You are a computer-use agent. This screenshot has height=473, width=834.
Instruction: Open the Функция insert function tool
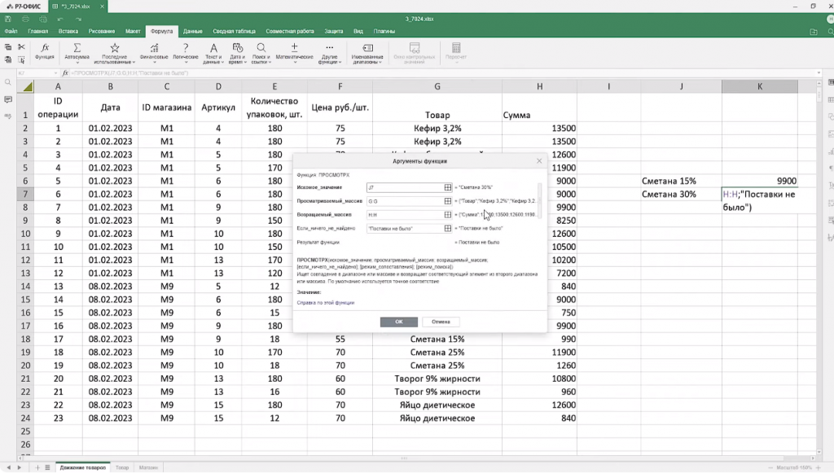click(x=45, y=51)
